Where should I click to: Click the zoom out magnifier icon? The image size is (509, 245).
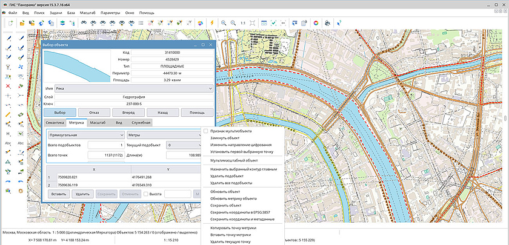click(233, 22)
